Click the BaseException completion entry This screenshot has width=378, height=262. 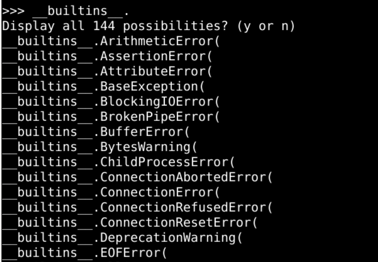click(x=154, y=87)
